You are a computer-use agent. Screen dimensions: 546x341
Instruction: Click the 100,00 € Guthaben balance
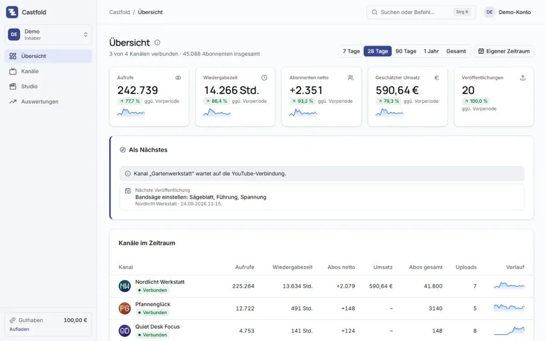coord(76,320)
